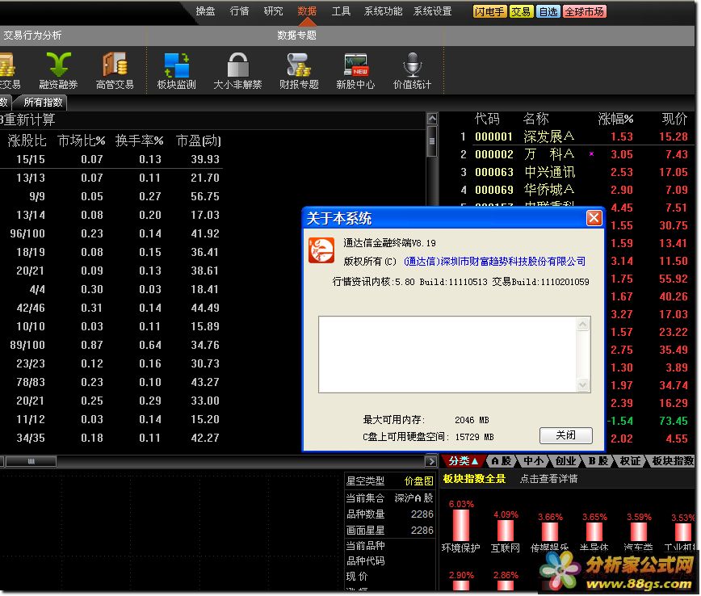Click the 传媒娱乐 3.66% bar
This screenshot has height=596, width=701.
pyautogui.click(x=549, y=531)
